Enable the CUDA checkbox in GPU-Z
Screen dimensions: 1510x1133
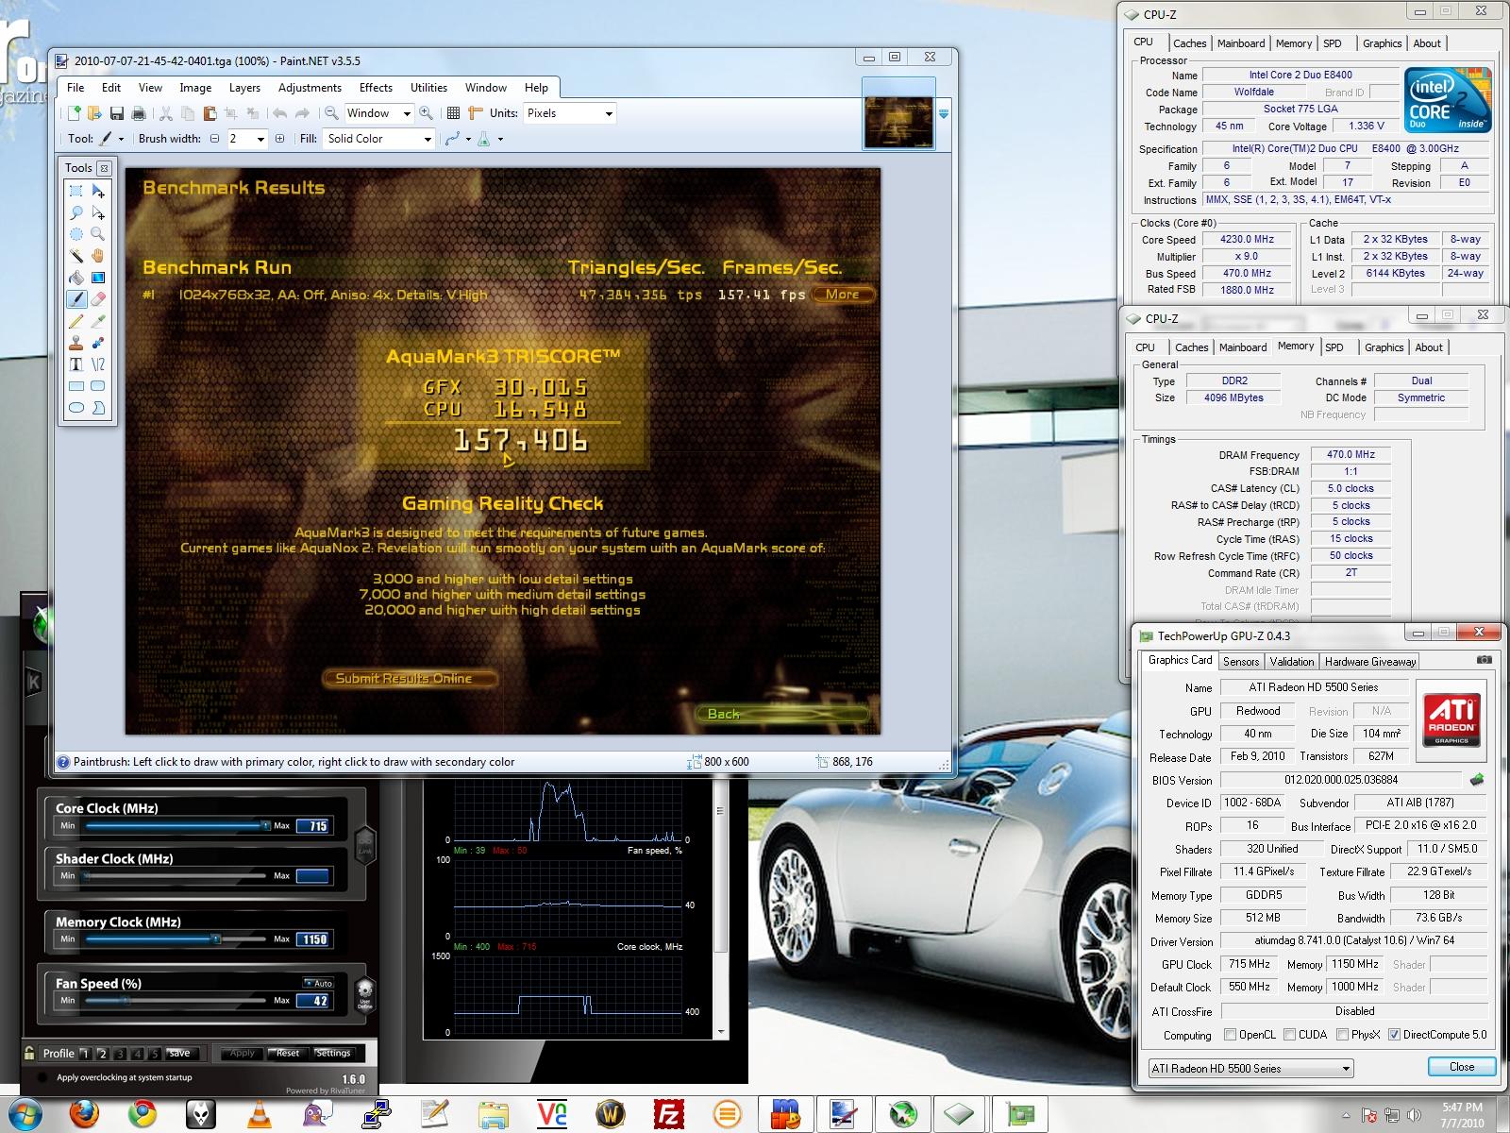(1287, 1035)
